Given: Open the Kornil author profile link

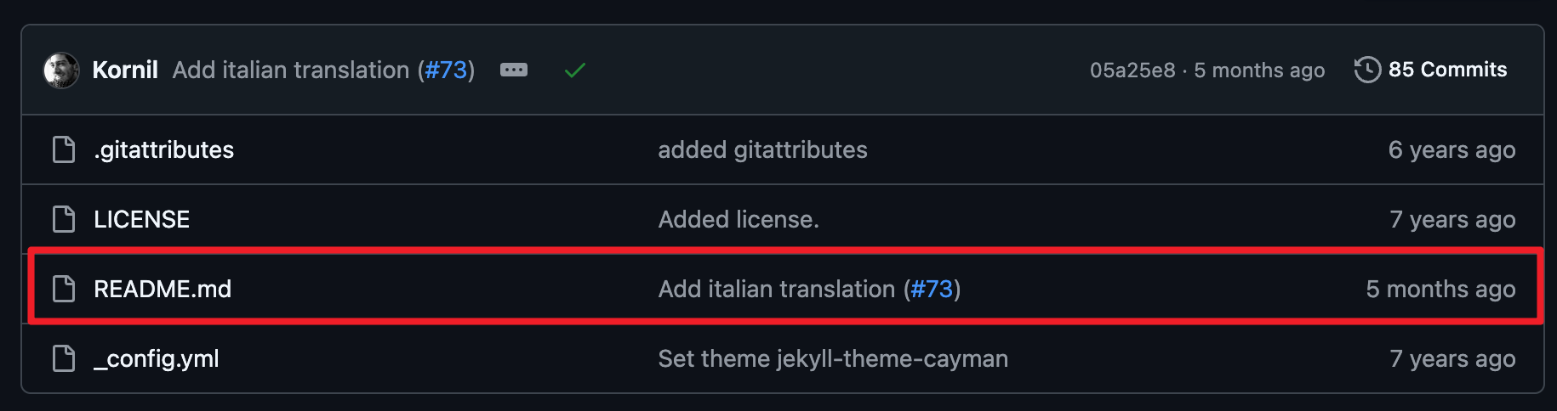Looking at the screenshot, I should 125,70.
